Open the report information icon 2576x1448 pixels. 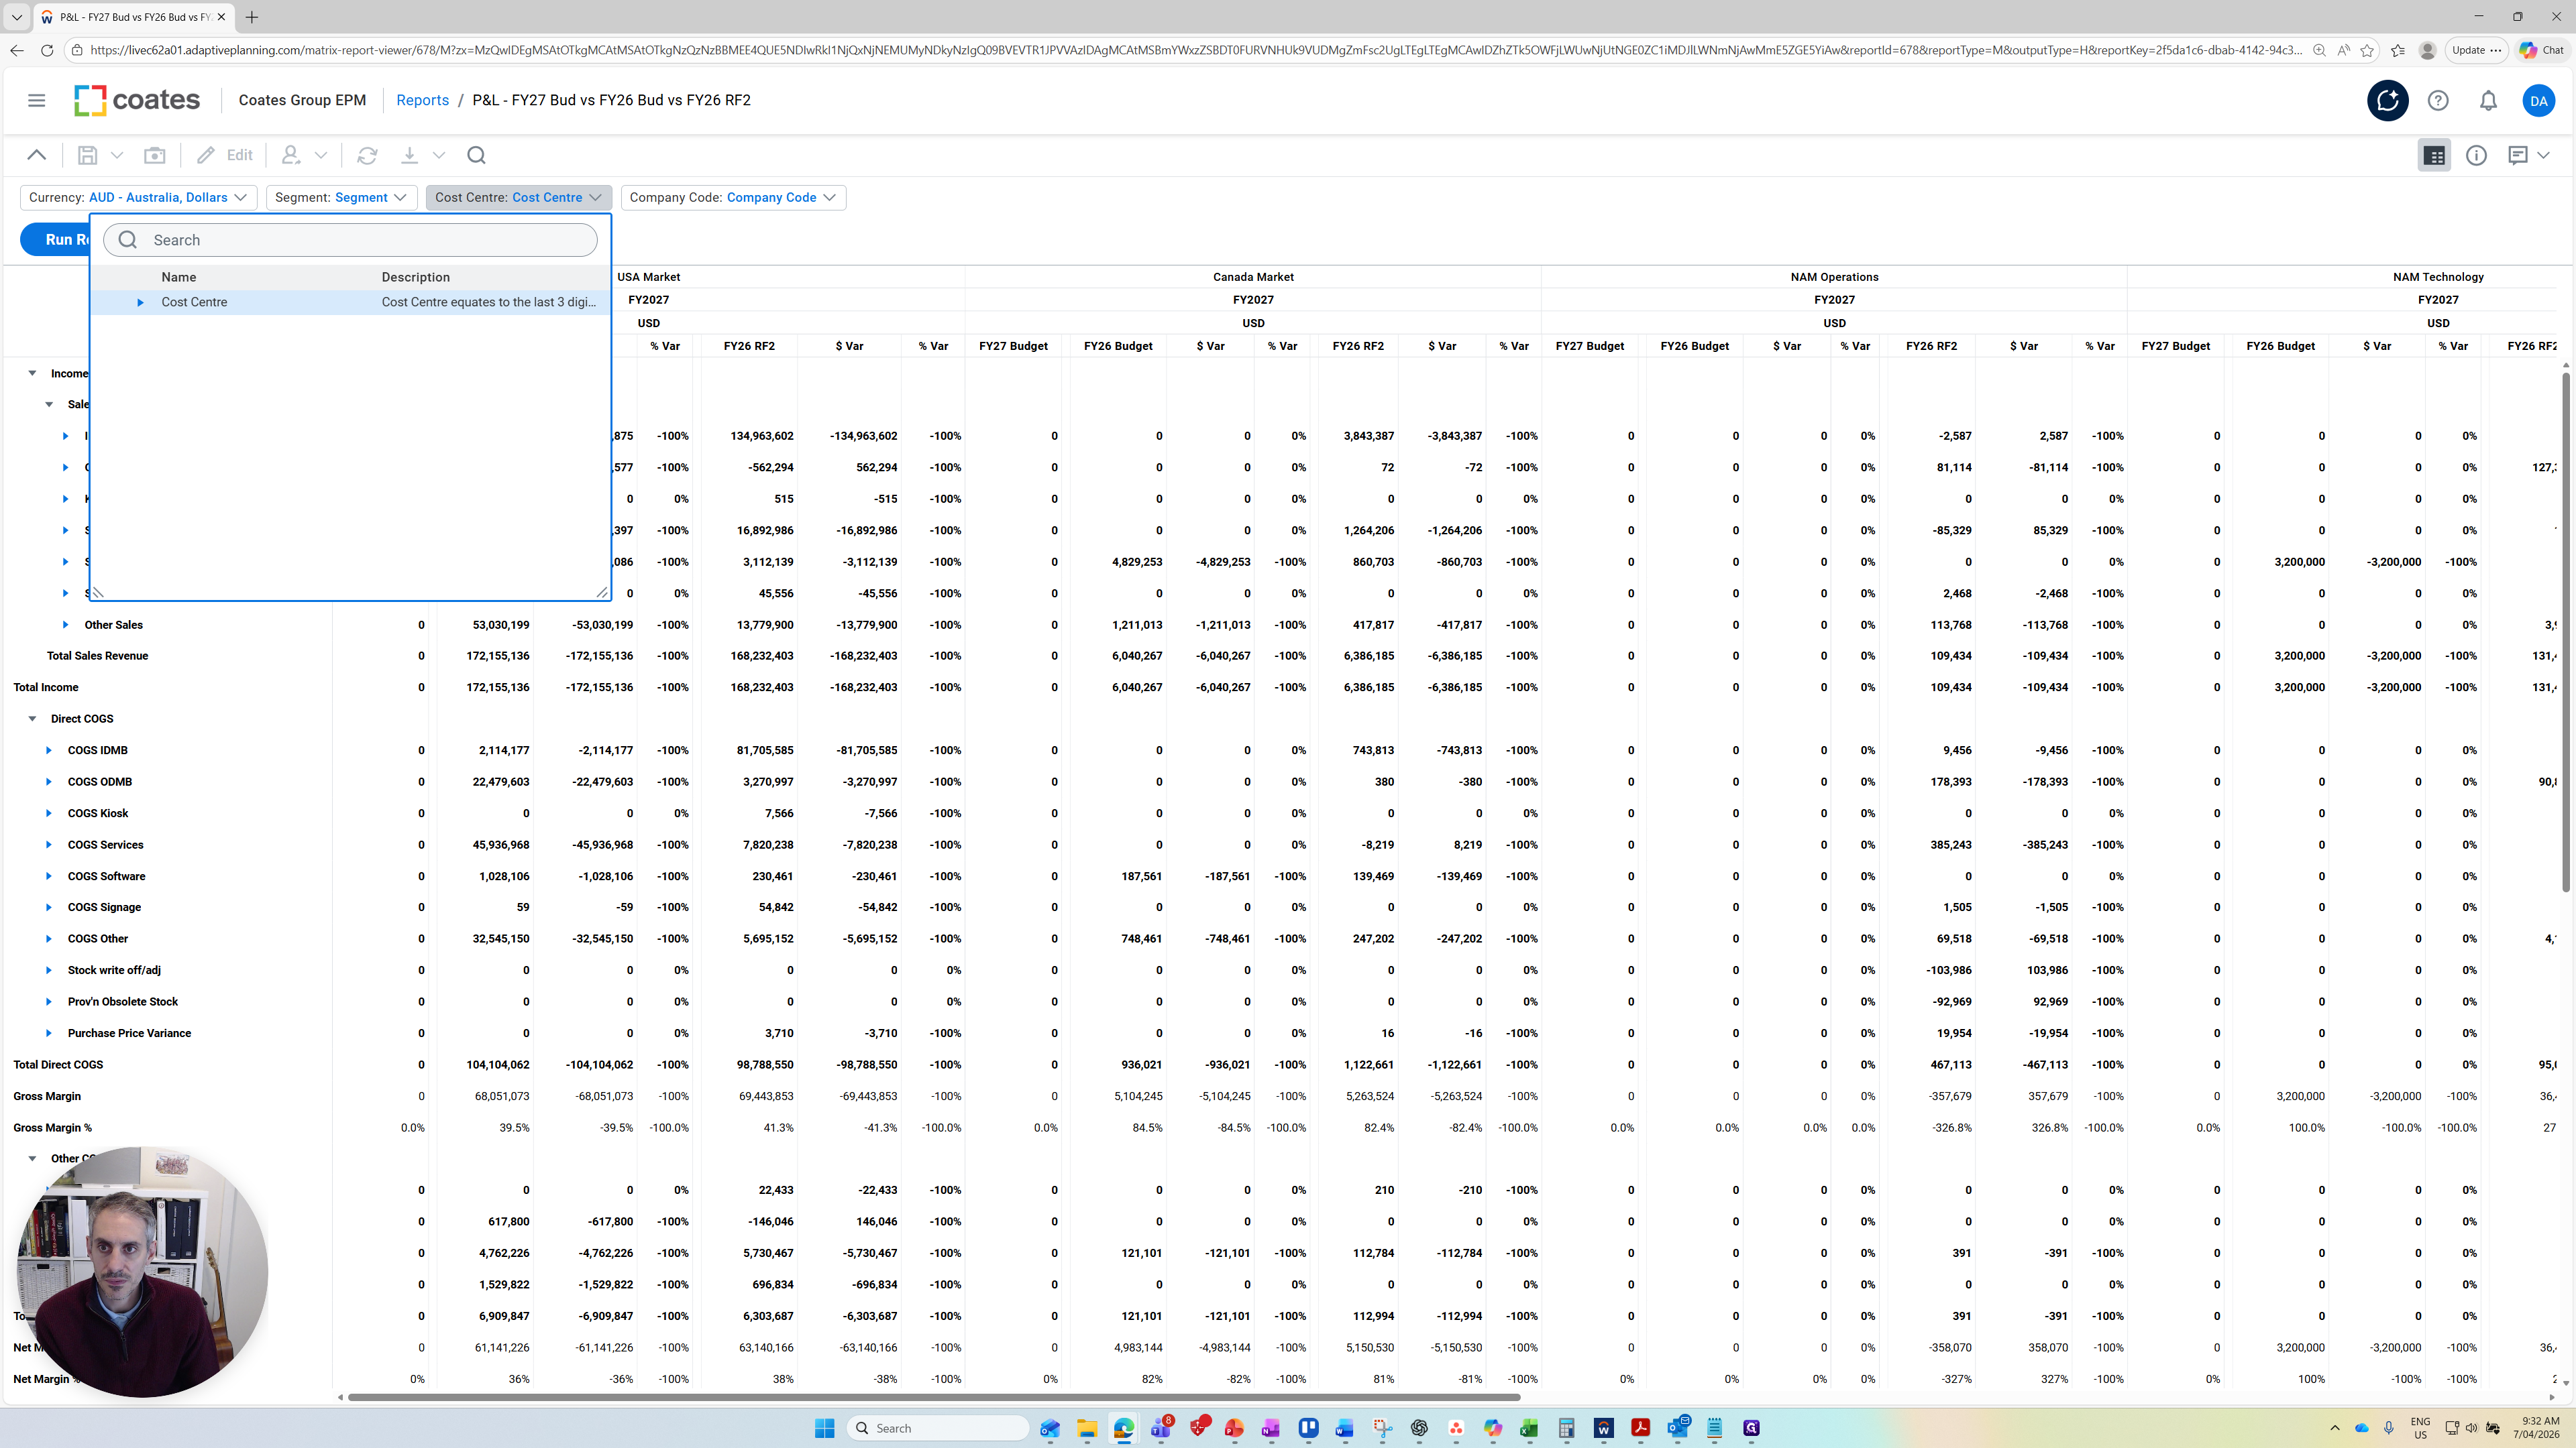point(2476,155)
